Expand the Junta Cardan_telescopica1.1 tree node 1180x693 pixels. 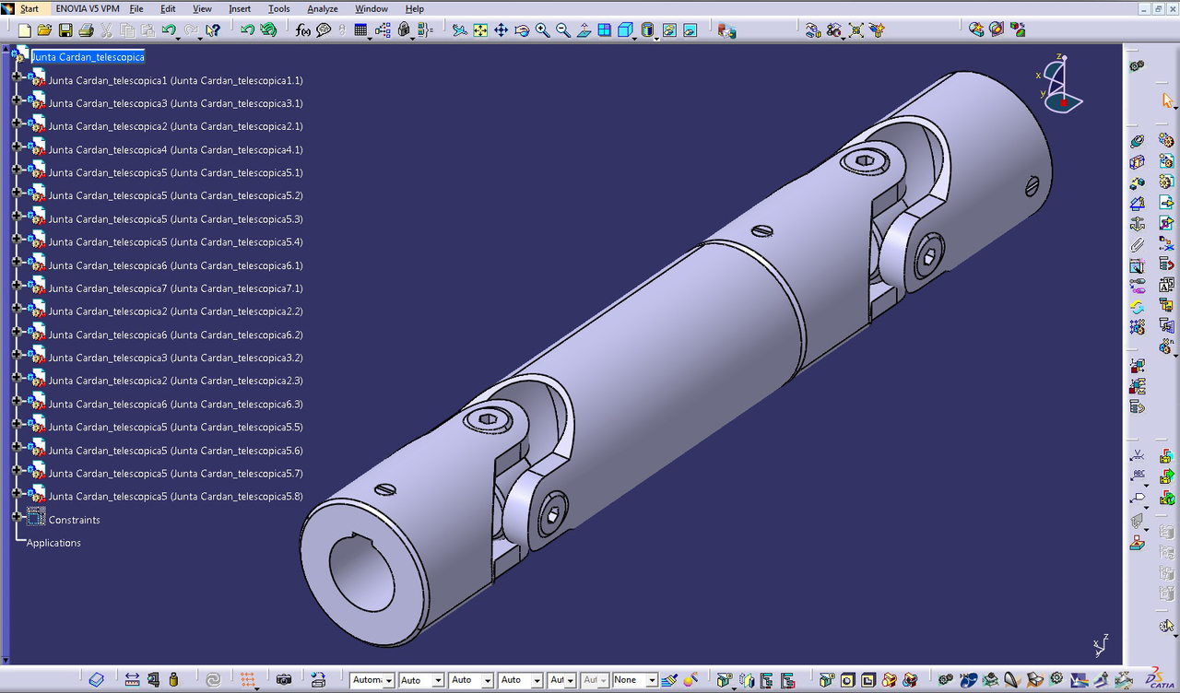[x=17, y=77]
